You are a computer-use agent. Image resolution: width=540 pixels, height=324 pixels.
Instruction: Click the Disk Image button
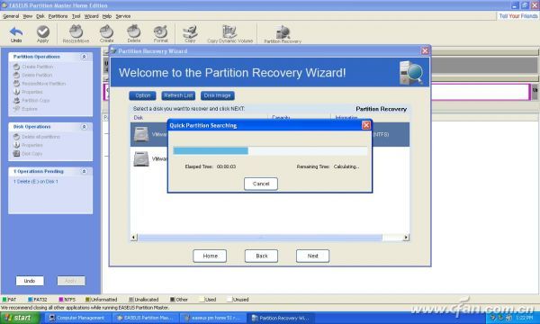pyautogui.click(x=217, y=95)
